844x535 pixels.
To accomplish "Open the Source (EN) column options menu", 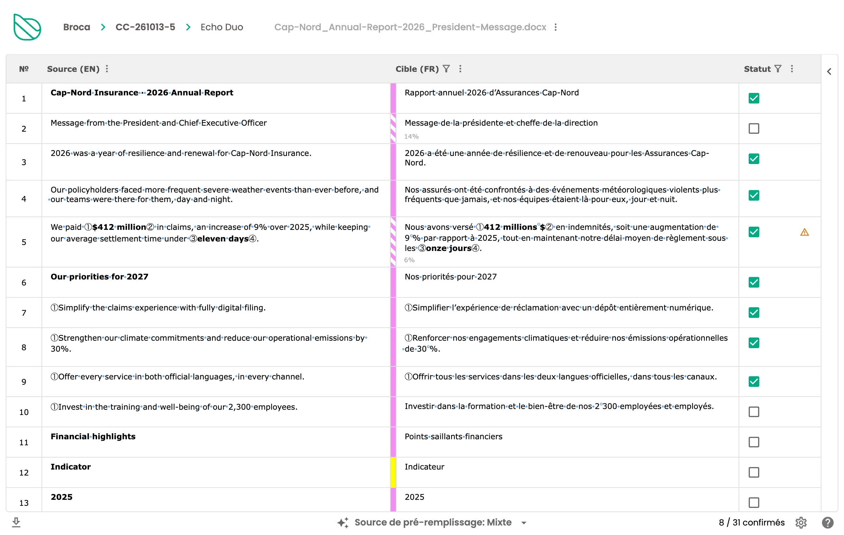I will (107, 69).
